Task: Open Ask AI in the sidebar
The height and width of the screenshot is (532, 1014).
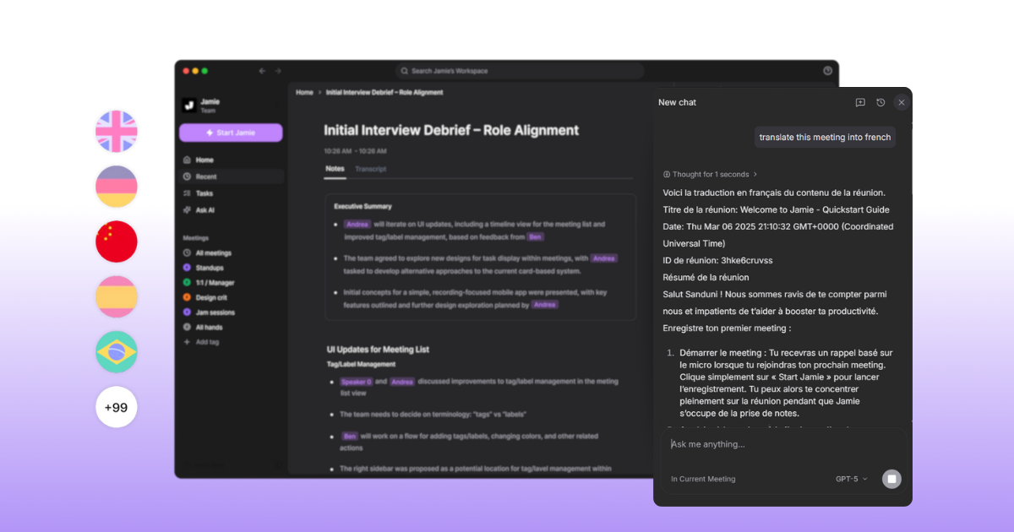Action: (231, 210)
